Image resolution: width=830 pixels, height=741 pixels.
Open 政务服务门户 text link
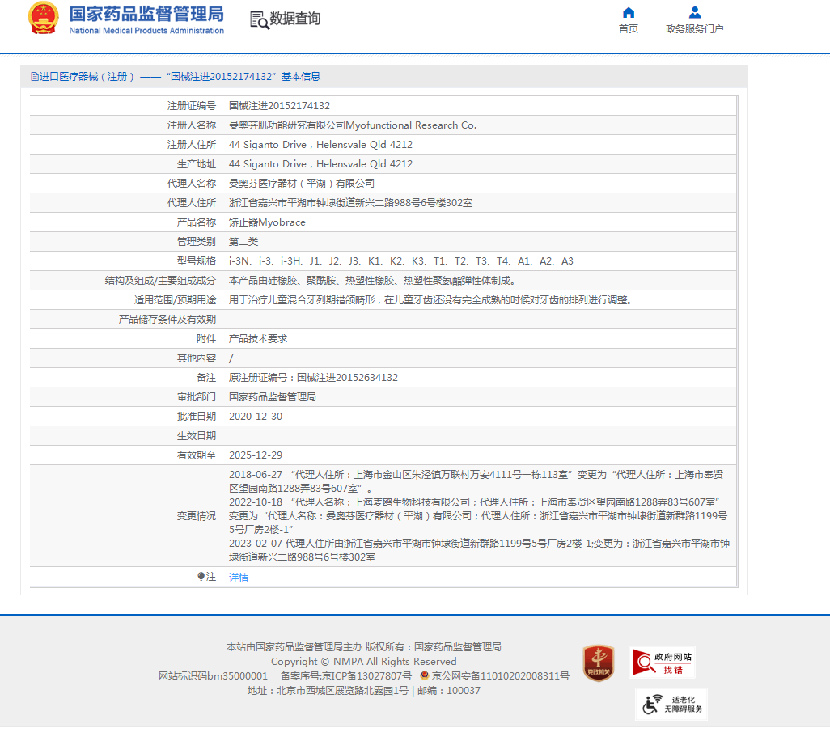tap(694, 28)
